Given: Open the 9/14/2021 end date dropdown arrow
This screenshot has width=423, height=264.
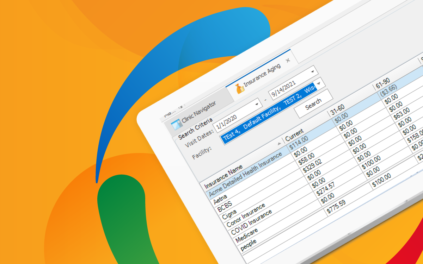Looking at the screenshot, I should (312, 71).
